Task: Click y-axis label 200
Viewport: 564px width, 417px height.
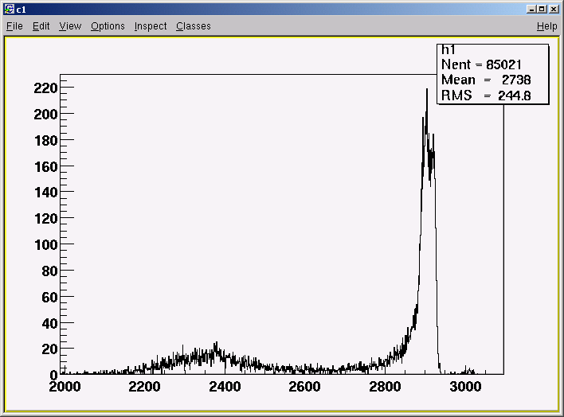Action: coord(45,115)
